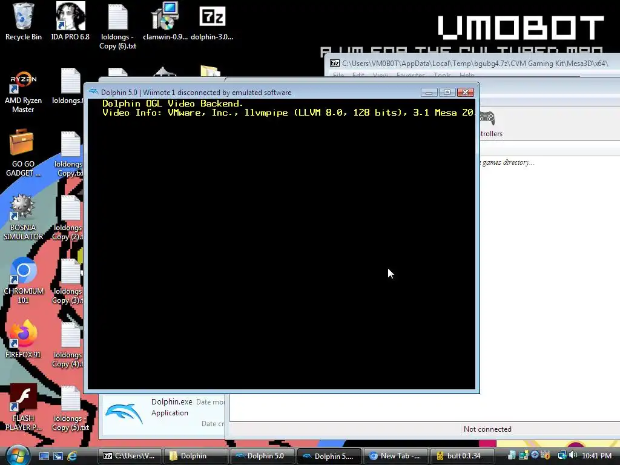This screenshot has width=620, height=465.
Task: Open the network tray icon
Action: (x=562, y=455)
